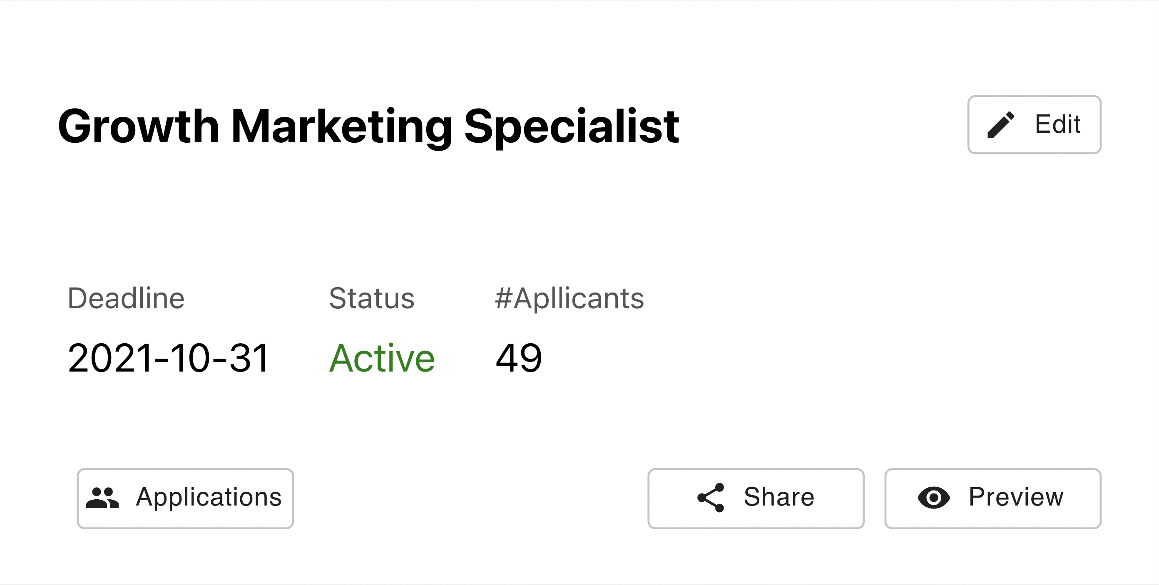Select the Share button text
Screen dimensions: 1159x585
[779, 497]
